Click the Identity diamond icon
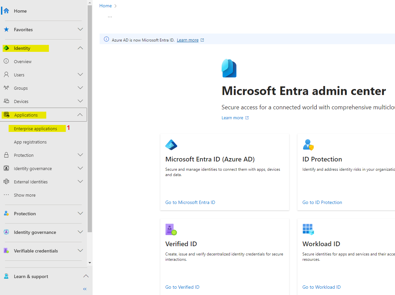The image size is (395, 295). [6, 48]
